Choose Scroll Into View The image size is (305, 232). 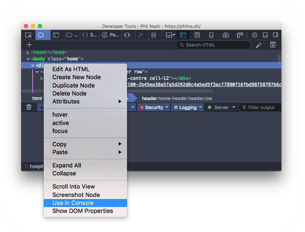pyautogui.click(x=85, y=187)
